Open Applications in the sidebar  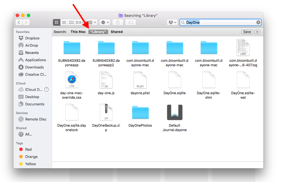pos(32,60)
